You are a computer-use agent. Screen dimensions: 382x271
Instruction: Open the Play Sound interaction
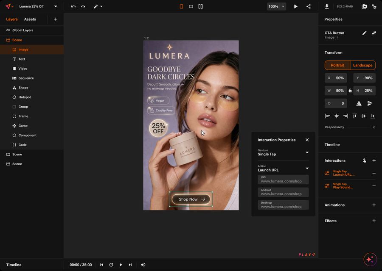pyautogui.click(x=343, y=186)
